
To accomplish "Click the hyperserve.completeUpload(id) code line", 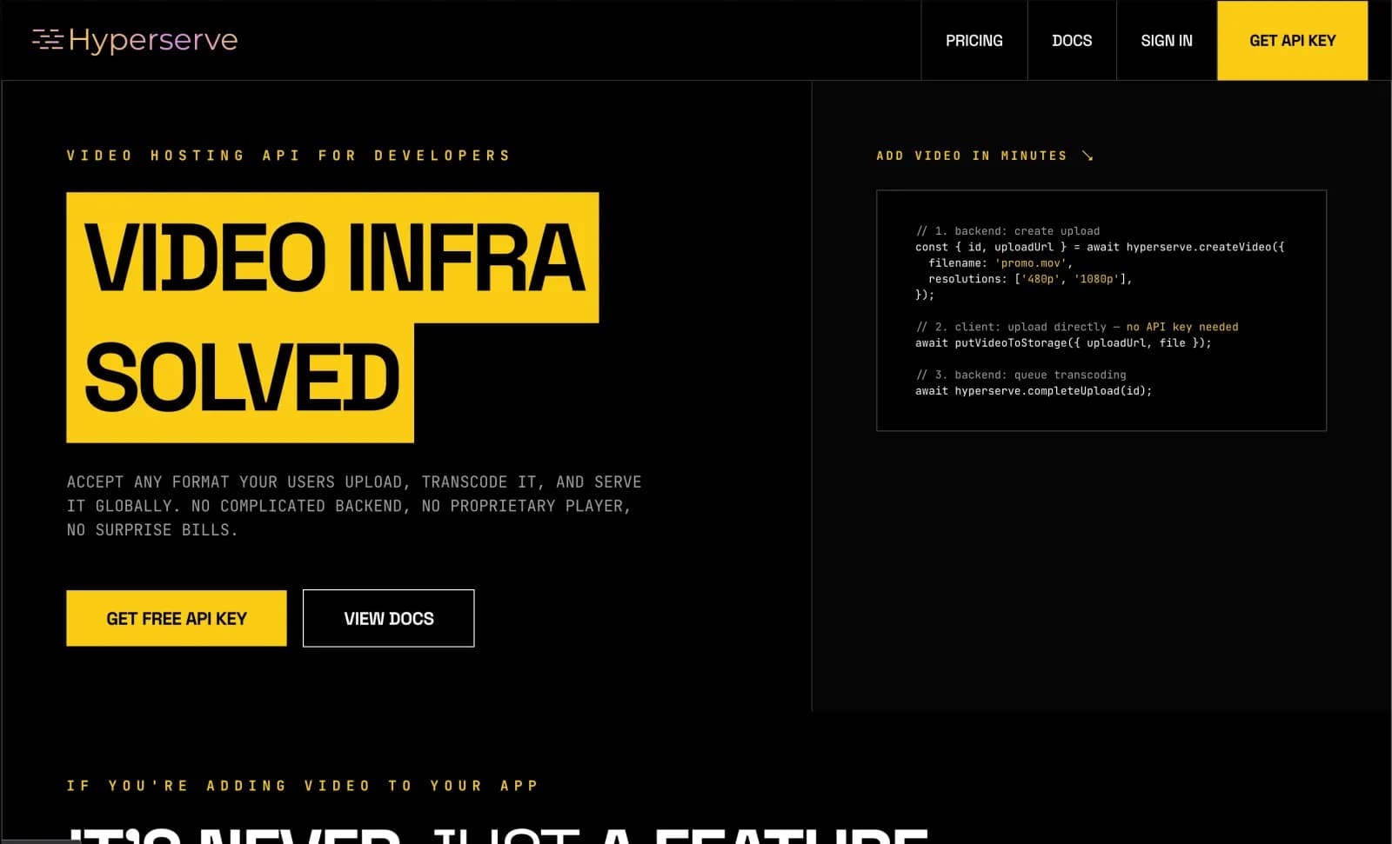I will [x=1034, y=391].
